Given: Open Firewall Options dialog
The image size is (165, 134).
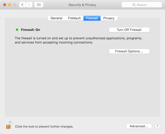Looking at the screenshot, I should (x=129, y=51).
